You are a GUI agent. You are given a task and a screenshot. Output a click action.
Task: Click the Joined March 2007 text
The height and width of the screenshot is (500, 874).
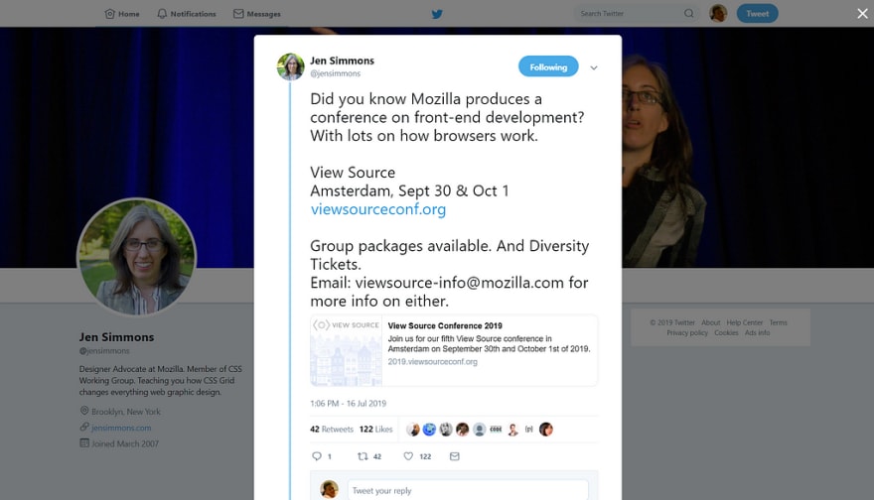125,443
